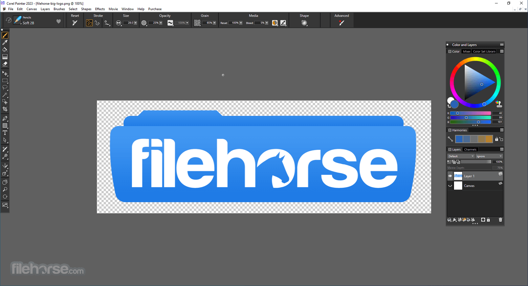Image resolution: width=528 pixels, height=286 pixels.
Task: Open Color and Layers panel options menu
Action: pos(502,45)
